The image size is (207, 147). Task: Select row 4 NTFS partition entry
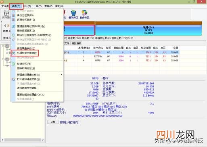click(x=121, y=61)
